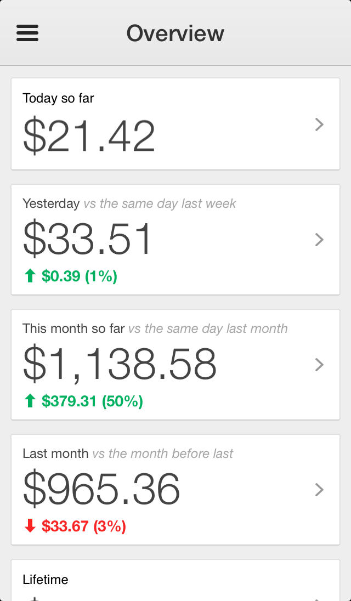Viewport: 351px width, 601px height.
Task: Open the Today so far card
Action: click(x=165, y=124)
